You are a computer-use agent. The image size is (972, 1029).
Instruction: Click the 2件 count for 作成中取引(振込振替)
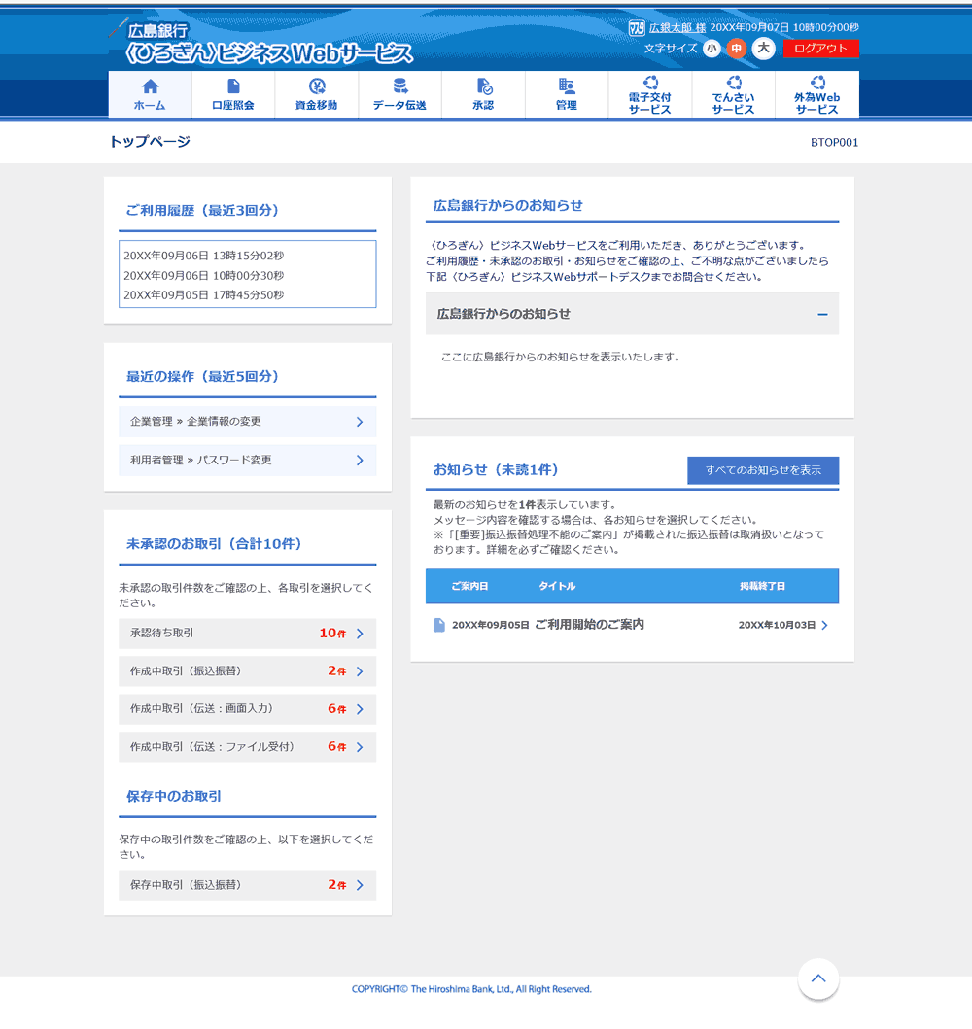(x=337, y=671)
